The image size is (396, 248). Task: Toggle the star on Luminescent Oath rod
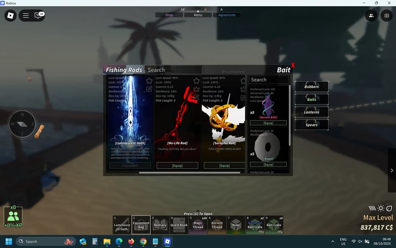149,81
